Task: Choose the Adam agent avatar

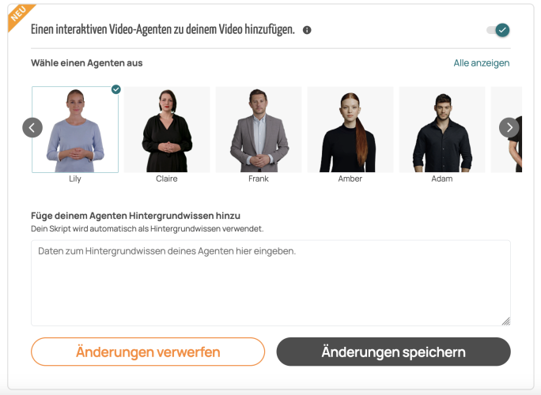Action: pyautogui.click(x=442, y=130)
